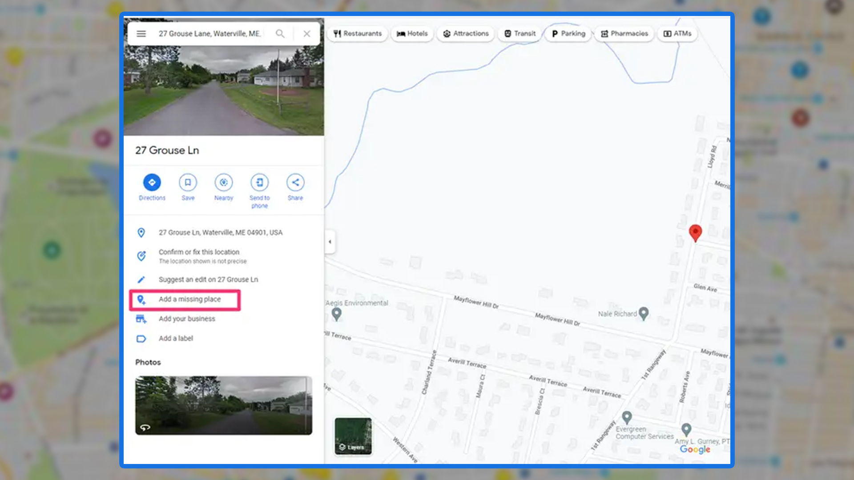Click the Nearby icon
854x480 pixels.
pyautogui.click(x=224, y=182)
